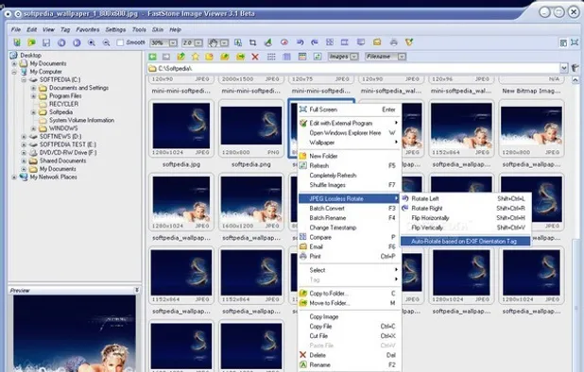Screen dimensions: 584x372
Task: Close the Preview panel
Action: 137,290
